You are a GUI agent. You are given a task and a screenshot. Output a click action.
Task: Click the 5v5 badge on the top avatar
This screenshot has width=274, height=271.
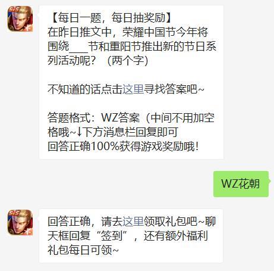point(14,10)
